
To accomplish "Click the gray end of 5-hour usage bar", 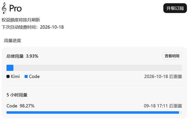I will [x=181, y=112].
